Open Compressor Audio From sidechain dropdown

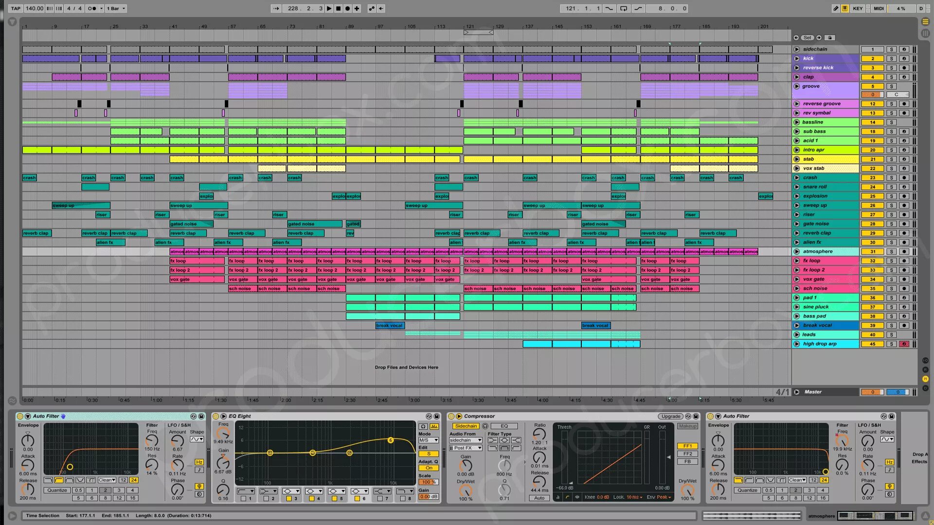(465, 440)
